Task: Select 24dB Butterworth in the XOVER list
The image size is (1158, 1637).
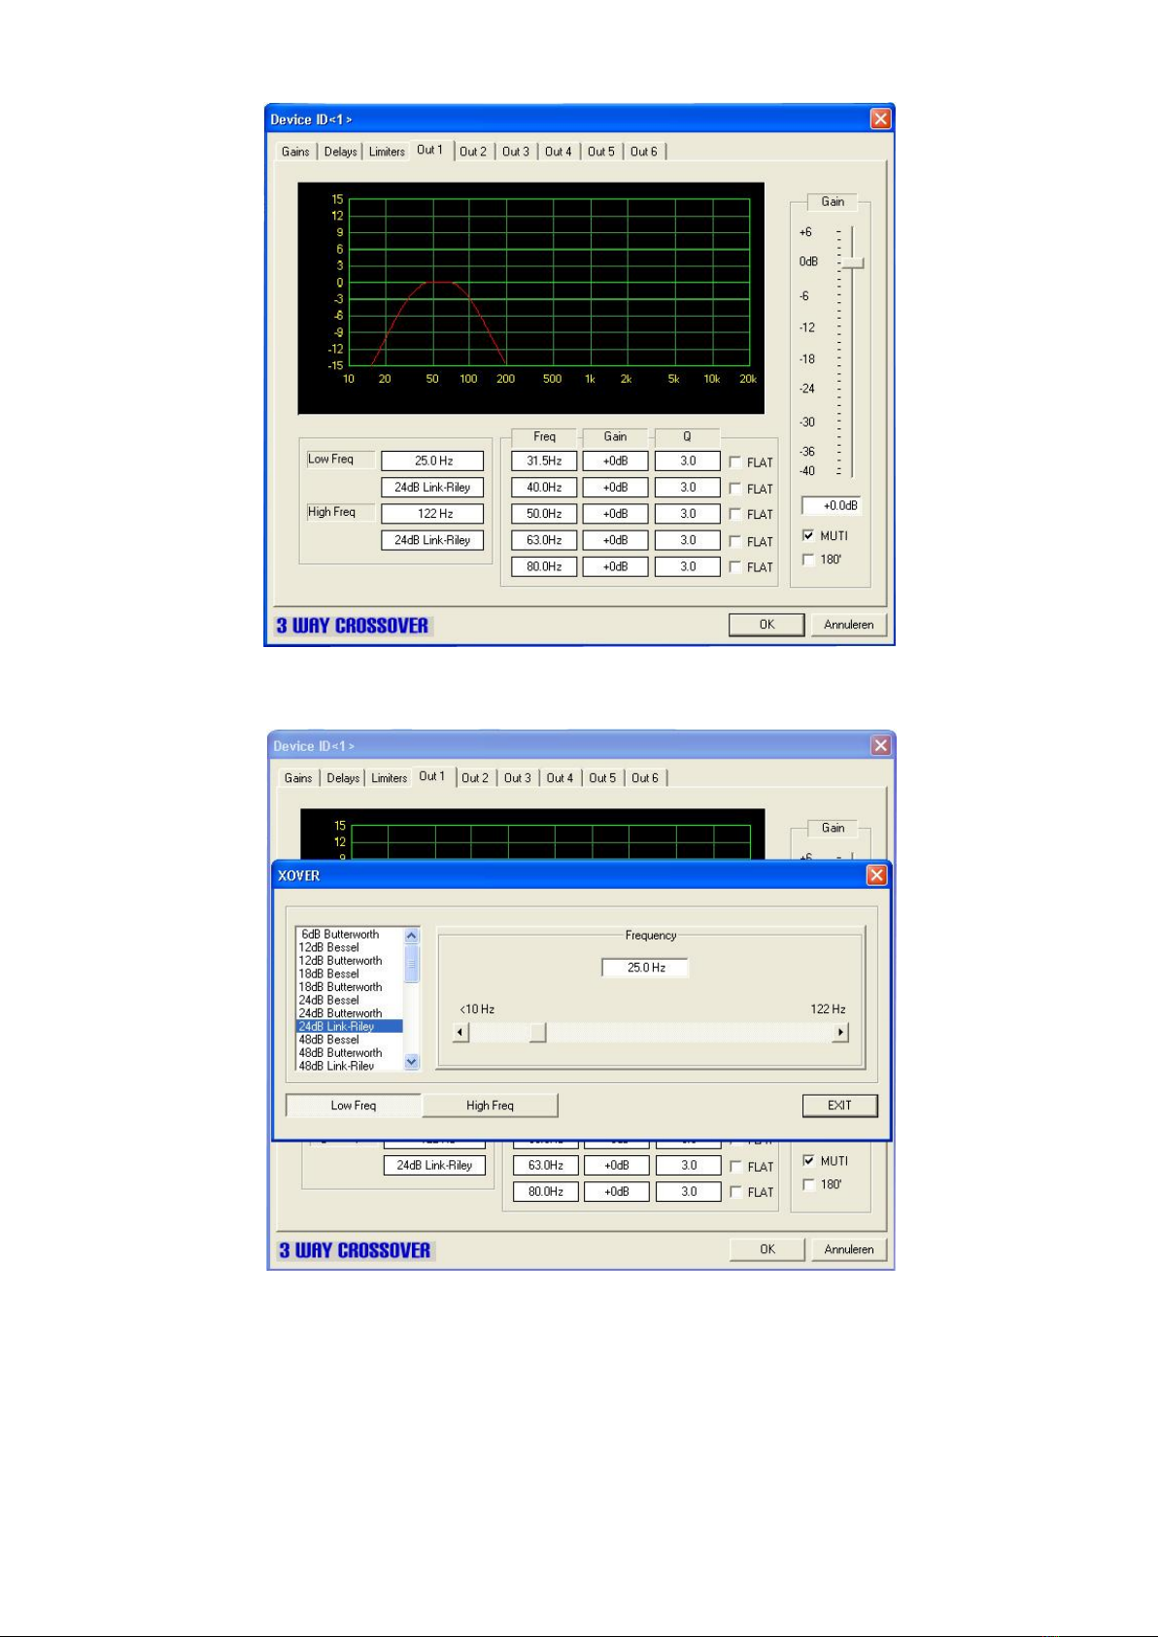Action: point(349,1013)
